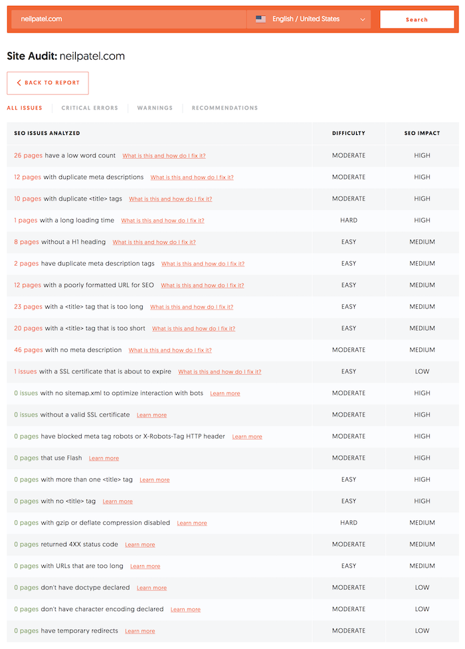Select the All Issues tab
This screenshot has height=649, width=465.
tap(25, 108)
